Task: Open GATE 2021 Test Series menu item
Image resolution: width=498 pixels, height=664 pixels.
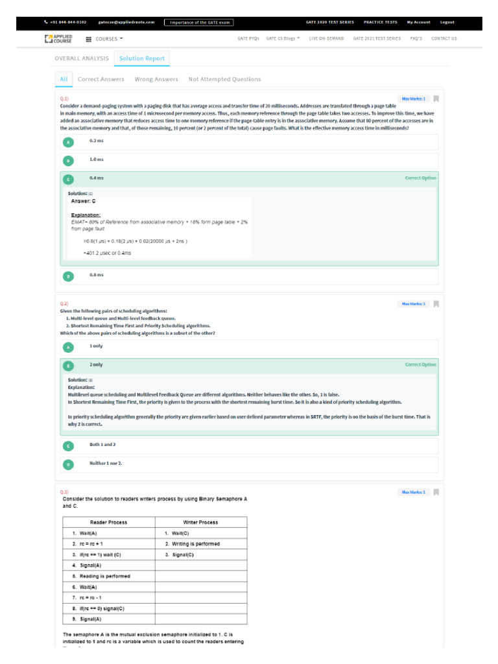Action: click(x=377, y=38)
